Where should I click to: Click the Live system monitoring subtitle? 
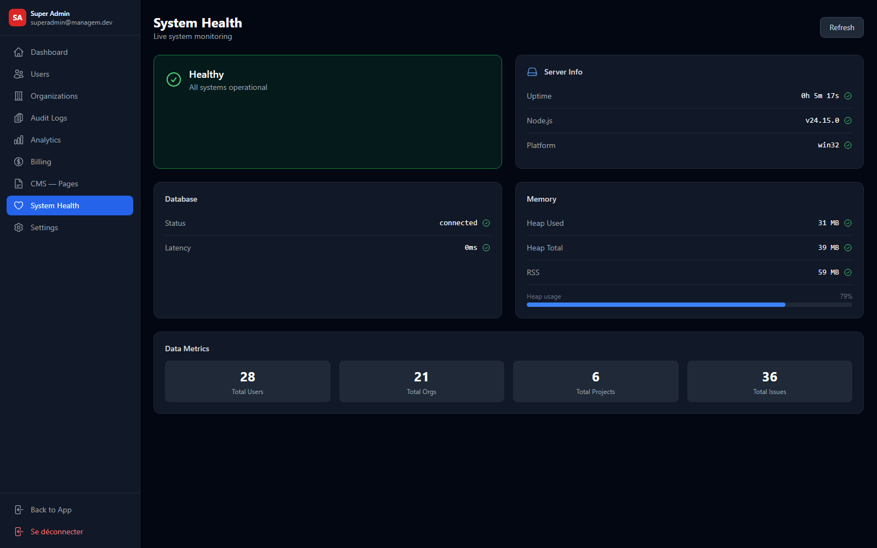pos(193,36)
